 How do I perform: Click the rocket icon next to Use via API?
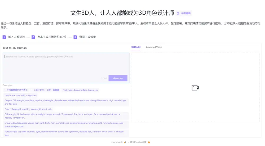click(125, 143)
